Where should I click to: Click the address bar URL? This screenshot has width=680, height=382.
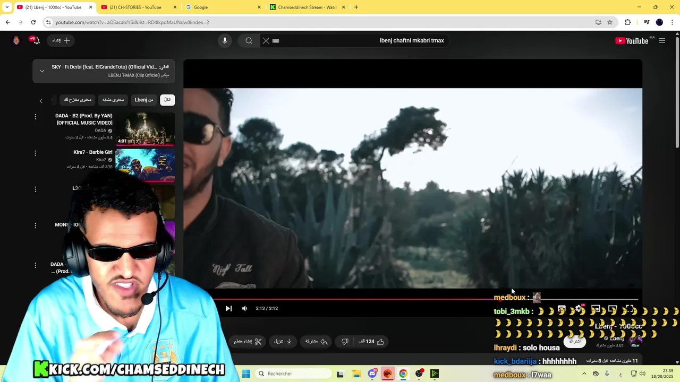(x=132, y=22)
